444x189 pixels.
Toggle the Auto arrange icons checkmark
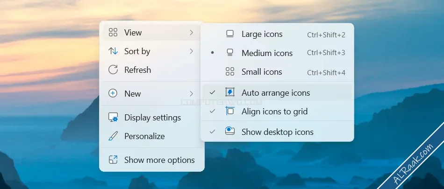click(x=212, y=92)
